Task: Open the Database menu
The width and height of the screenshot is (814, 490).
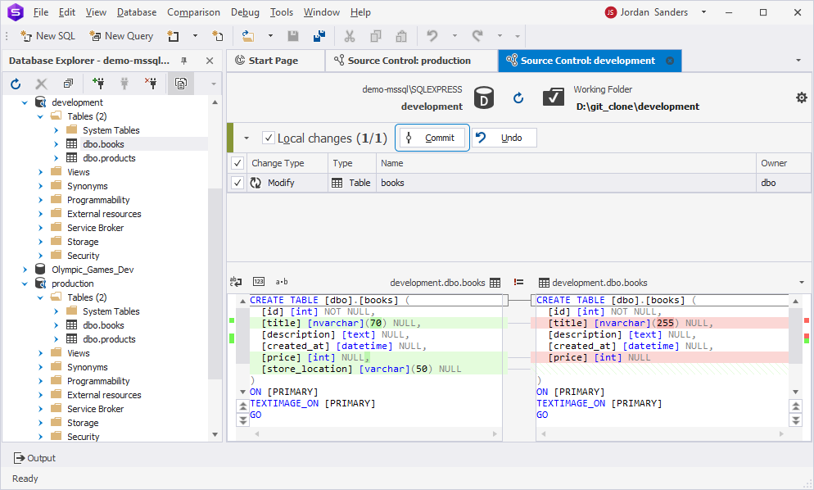Action: [137, 12]
